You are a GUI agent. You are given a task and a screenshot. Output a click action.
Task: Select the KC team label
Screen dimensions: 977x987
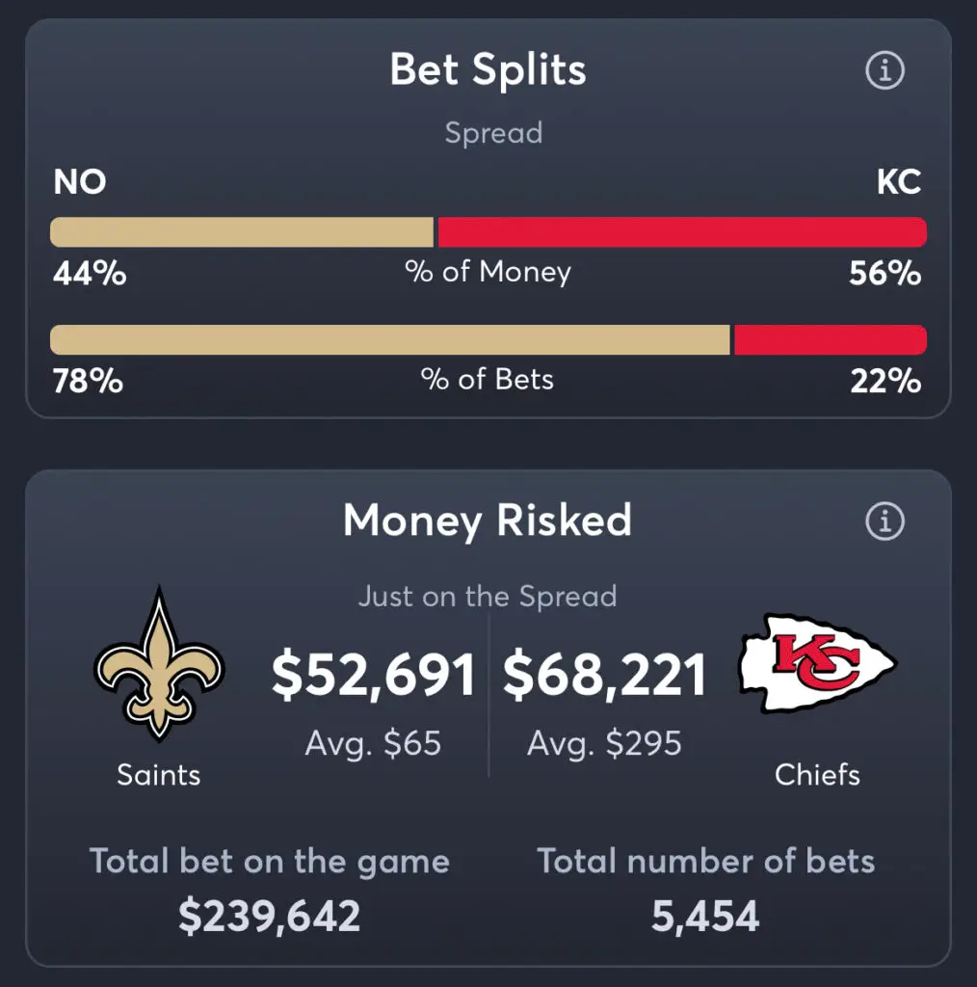click(x=899, y=182)
